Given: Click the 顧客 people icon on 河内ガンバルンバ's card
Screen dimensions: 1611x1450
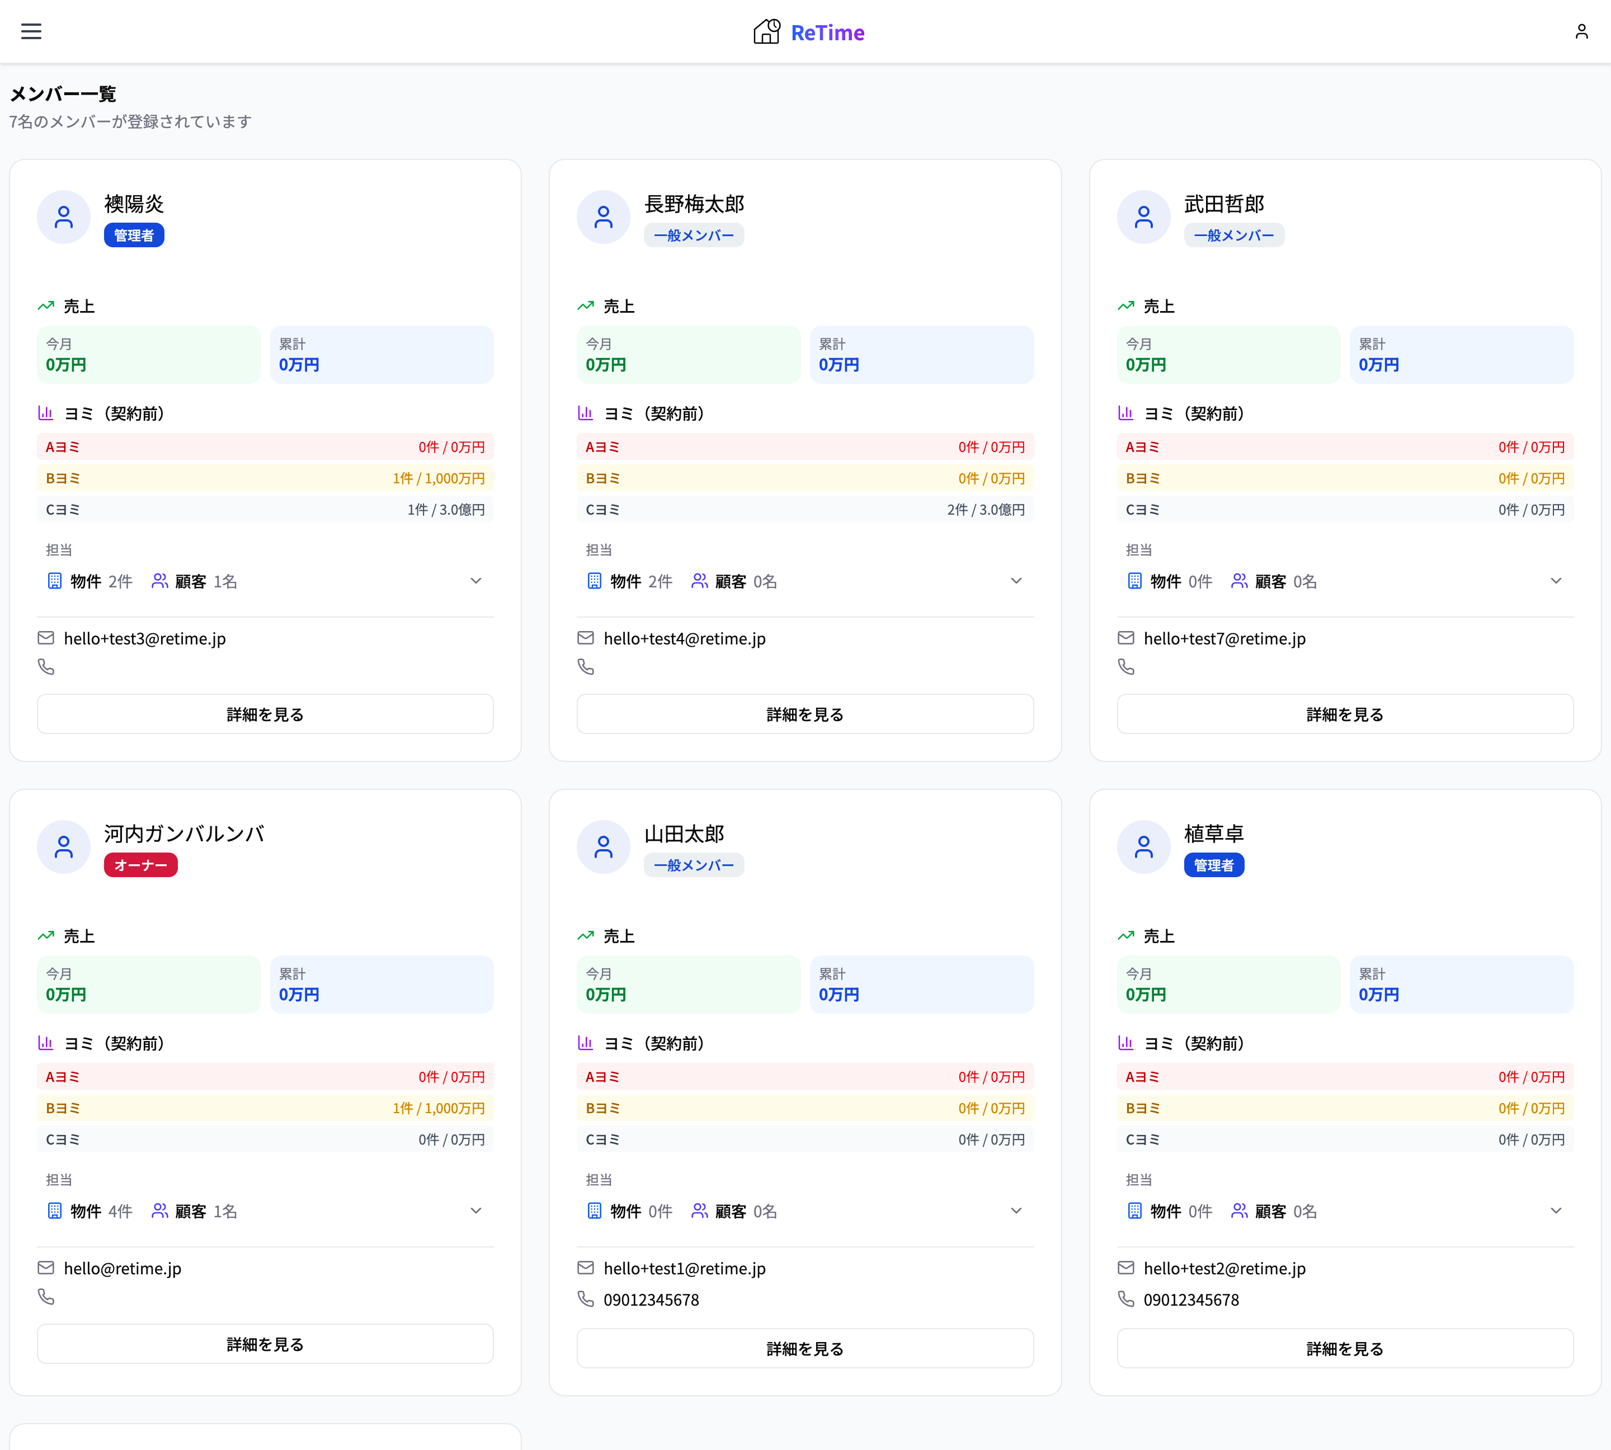Looking at the screenshot, I should pyautogui.click(x=159, y=1210).
